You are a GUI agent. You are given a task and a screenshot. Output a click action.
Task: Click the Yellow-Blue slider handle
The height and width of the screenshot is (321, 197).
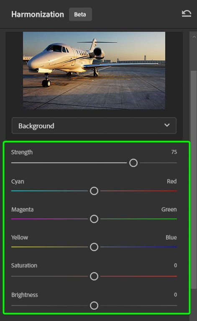(94, 247)
